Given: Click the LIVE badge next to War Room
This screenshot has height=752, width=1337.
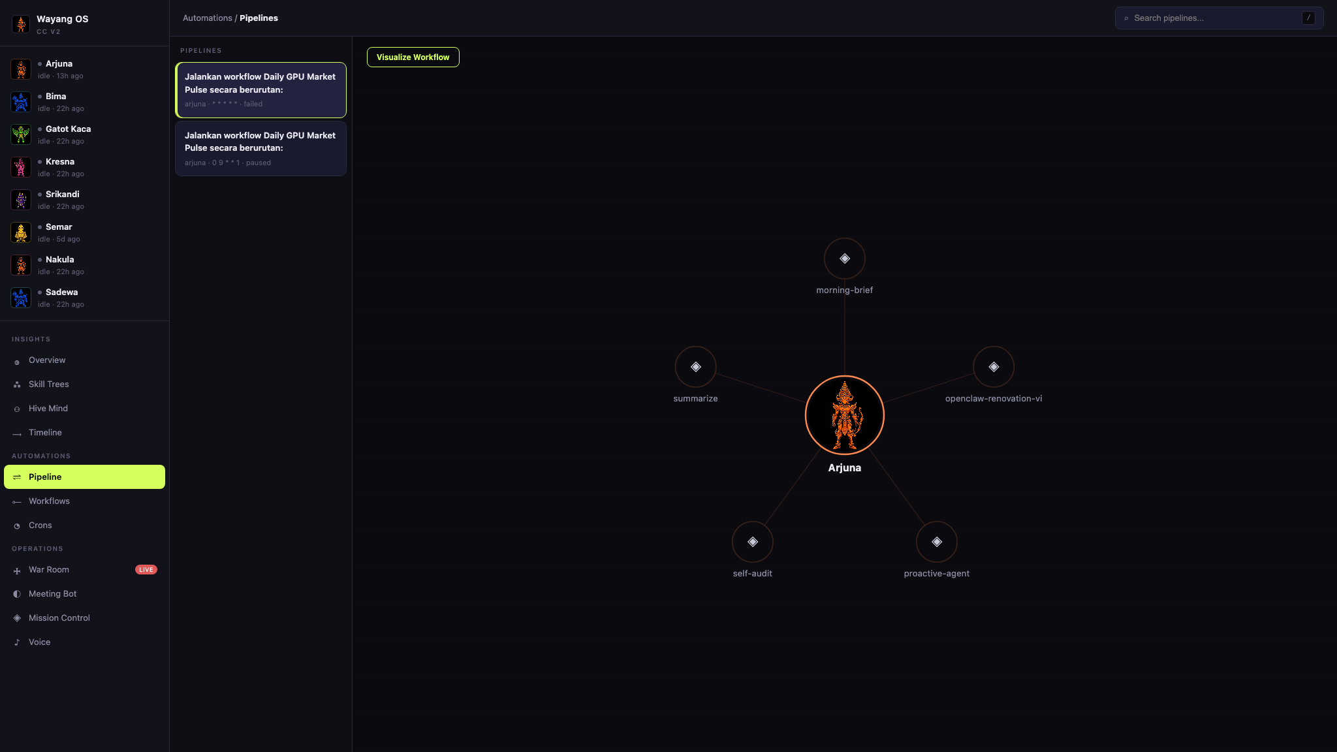Looking at the screenshot, I should tap(146, 570).
